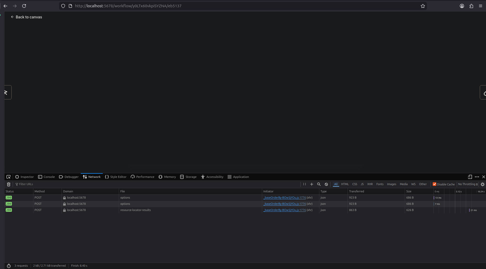Image resolution: width=486 pixels, height=269 pixels.
Task: Switch to the Console tab
Action: 47,177
